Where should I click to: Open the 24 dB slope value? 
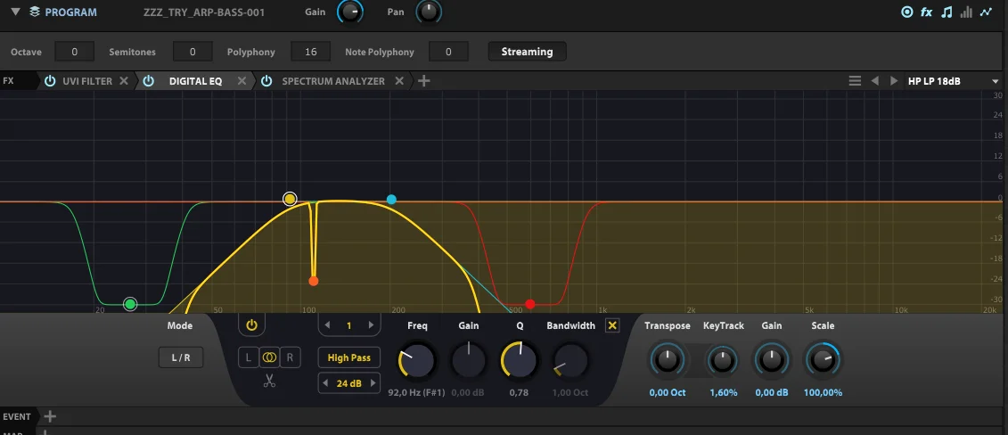[349, 383]
